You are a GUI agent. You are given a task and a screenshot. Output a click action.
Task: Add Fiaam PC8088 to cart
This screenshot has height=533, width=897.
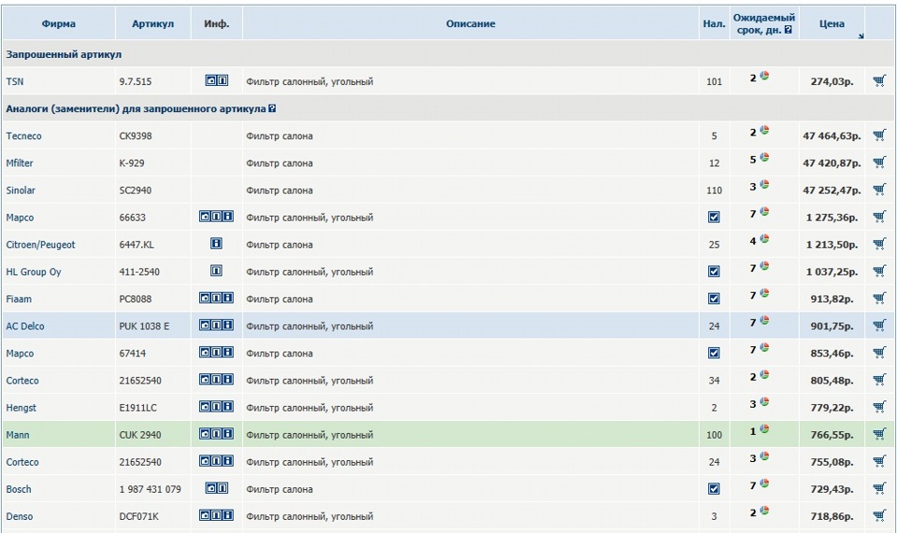pos(879,299)
